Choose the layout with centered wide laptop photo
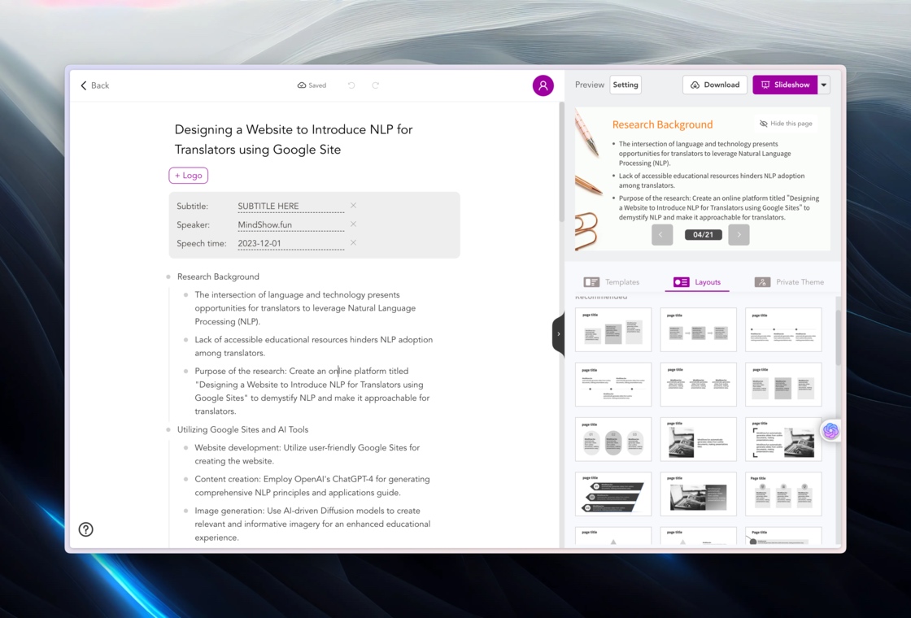The image size is (911, 618). click(x=699, y=494)
